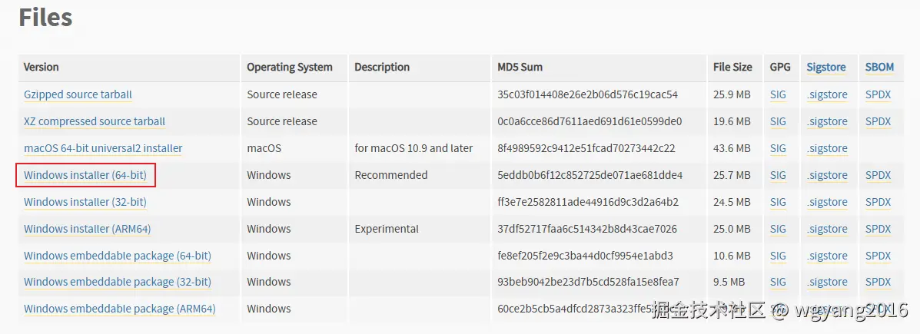
Task: Open Windows embeddable package (ARM64) link
Action: click(119, 309)
